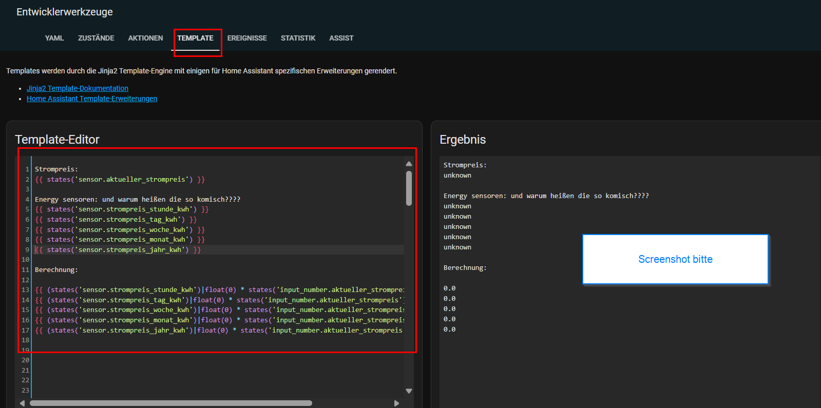Open the ASSIST tab
Screen dimensions: 821x408
(x=341, y=38)
